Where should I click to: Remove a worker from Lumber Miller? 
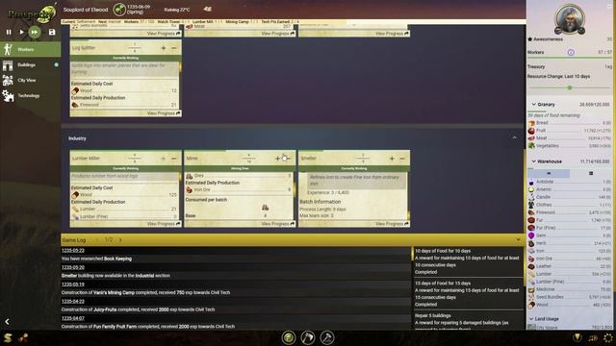pos(173,159)
